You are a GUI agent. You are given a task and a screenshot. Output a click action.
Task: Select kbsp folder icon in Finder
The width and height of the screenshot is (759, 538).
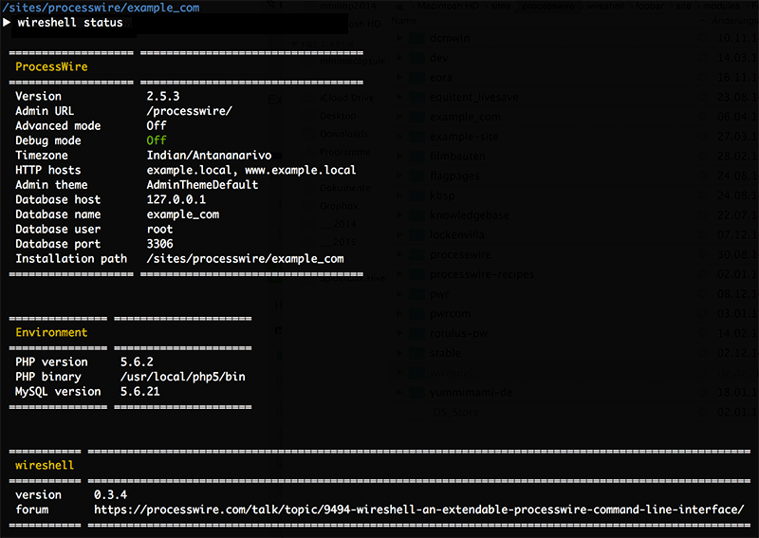click(417, 195)
